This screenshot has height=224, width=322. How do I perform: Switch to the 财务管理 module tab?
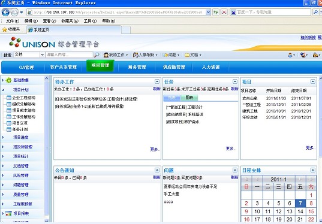click(x=137, y=67)
